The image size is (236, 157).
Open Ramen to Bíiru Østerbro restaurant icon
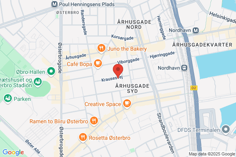coord(94,121)
